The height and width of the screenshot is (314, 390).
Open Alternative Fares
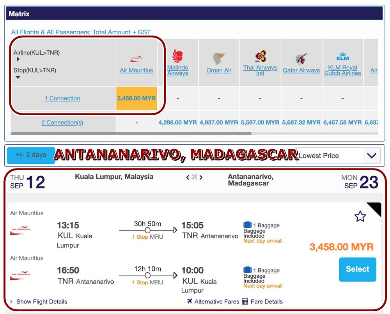pos(216,302)
